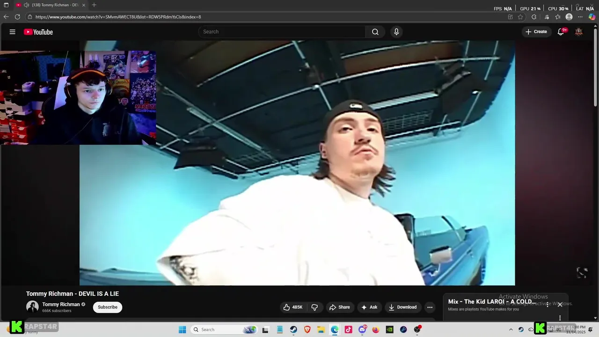Image resolution: width=599 pixels, height=337 pixels.
Task: Open Tommy Richman channel name link
Action: (x=61, y=304)
